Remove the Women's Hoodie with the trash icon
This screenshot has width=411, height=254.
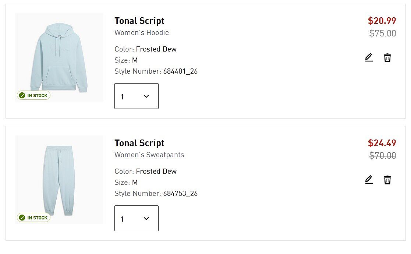(387, 57)
